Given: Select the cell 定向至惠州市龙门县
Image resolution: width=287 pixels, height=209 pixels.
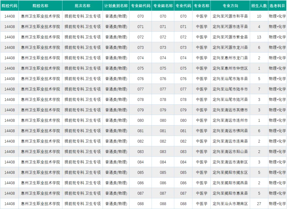Looking at the screenshot, I should tap(230, 58).
